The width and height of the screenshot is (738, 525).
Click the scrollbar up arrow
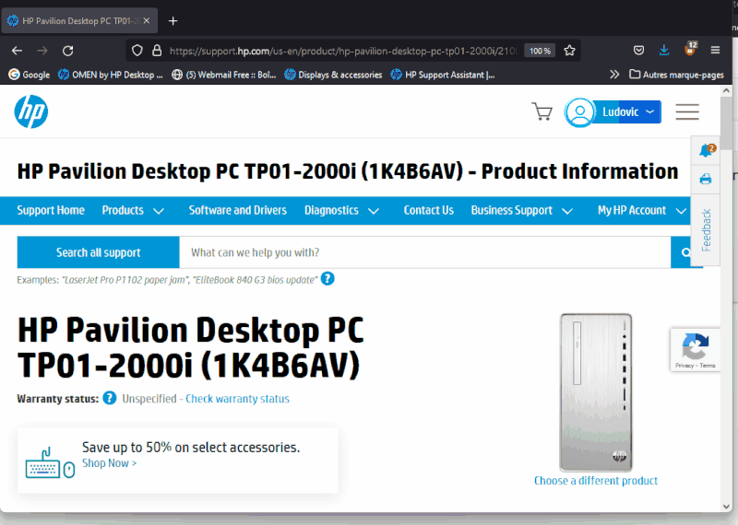pyautogui.click(x=726, y=90)
